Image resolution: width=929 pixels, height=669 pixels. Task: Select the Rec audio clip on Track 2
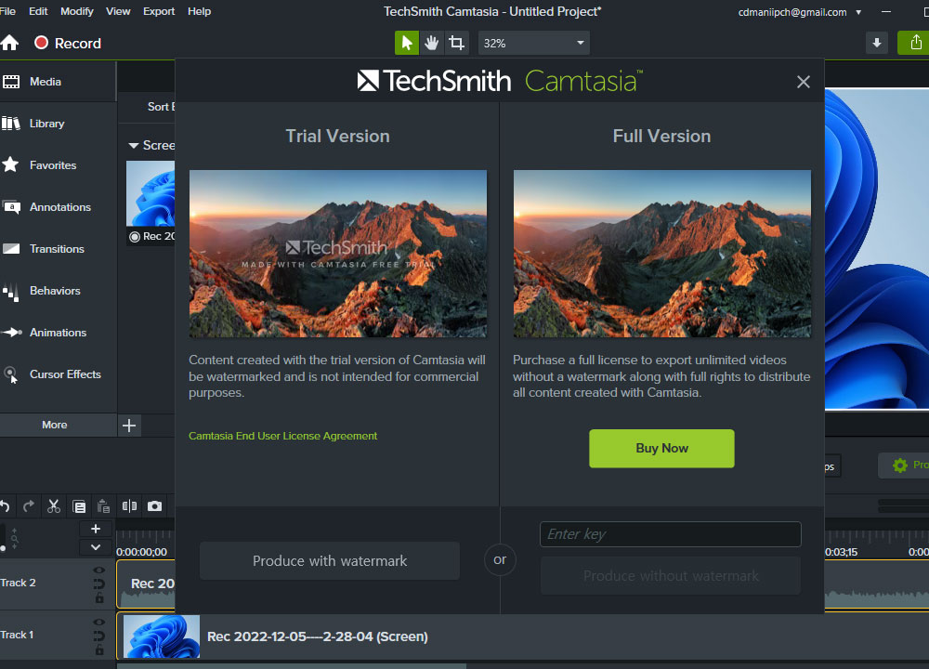pyautogui.click(x=146, y=584)
